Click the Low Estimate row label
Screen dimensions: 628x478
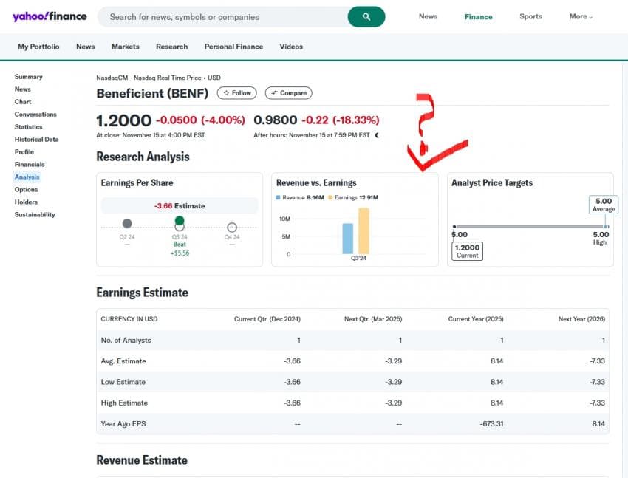click(x=123, y=382)
